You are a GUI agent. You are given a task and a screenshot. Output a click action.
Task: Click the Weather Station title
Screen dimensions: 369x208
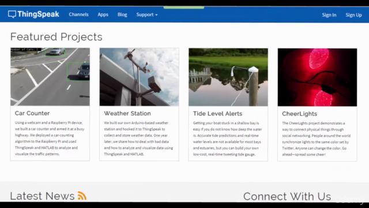(127, 113)
